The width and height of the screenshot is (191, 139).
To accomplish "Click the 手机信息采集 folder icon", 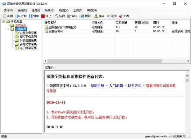I will (x=17, y=40).
